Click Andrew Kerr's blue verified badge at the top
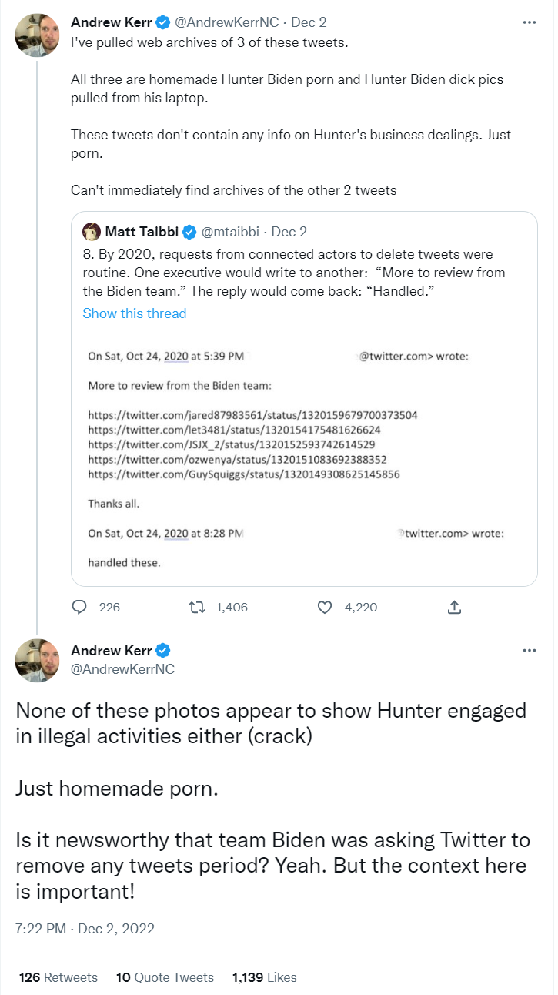Viewport: 558px width, 995px height. [x=164, y=22]
